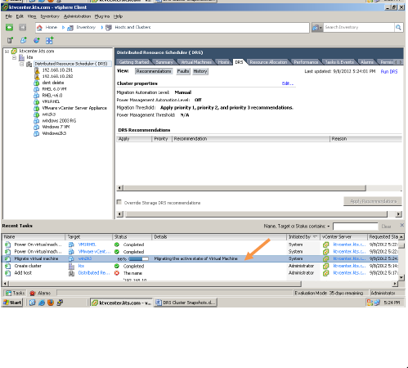Click the grey forward navigation arrow
The width and height of the screenshot is (408, 368).
pyautogui.click(x=23, y=27)
